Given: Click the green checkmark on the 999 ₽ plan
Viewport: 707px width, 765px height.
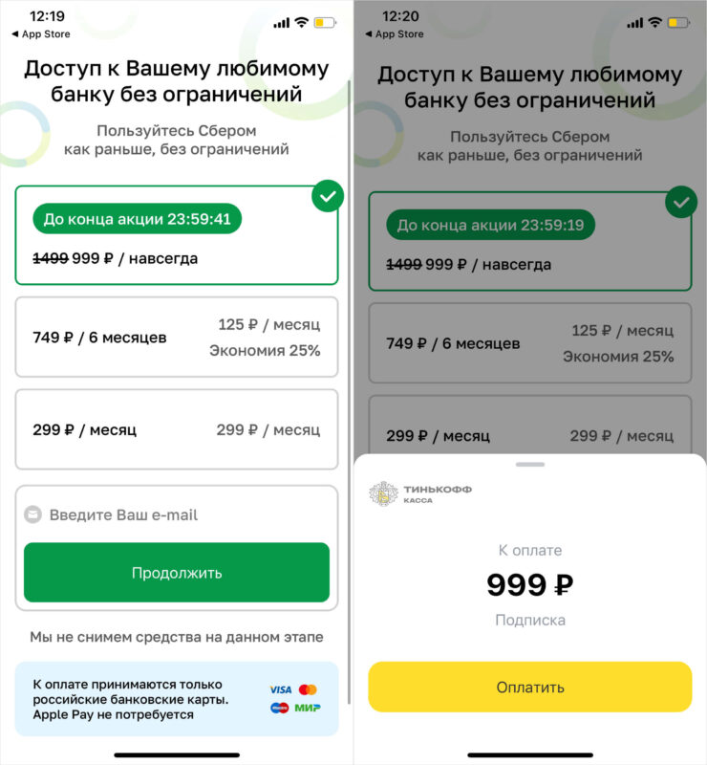Looking at the screenshot, I should [x=327, y=197].
